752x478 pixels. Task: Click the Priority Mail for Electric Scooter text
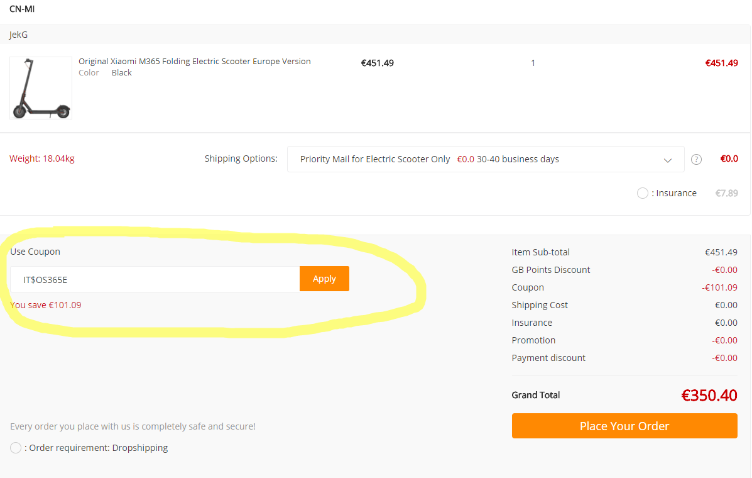coord(375,159)
